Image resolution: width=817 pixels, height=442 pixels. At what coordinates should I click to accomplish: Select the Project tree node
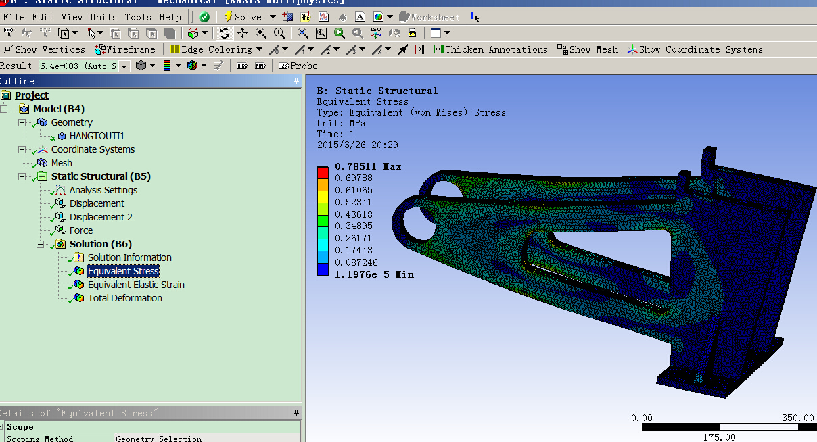tap(32, 95)
